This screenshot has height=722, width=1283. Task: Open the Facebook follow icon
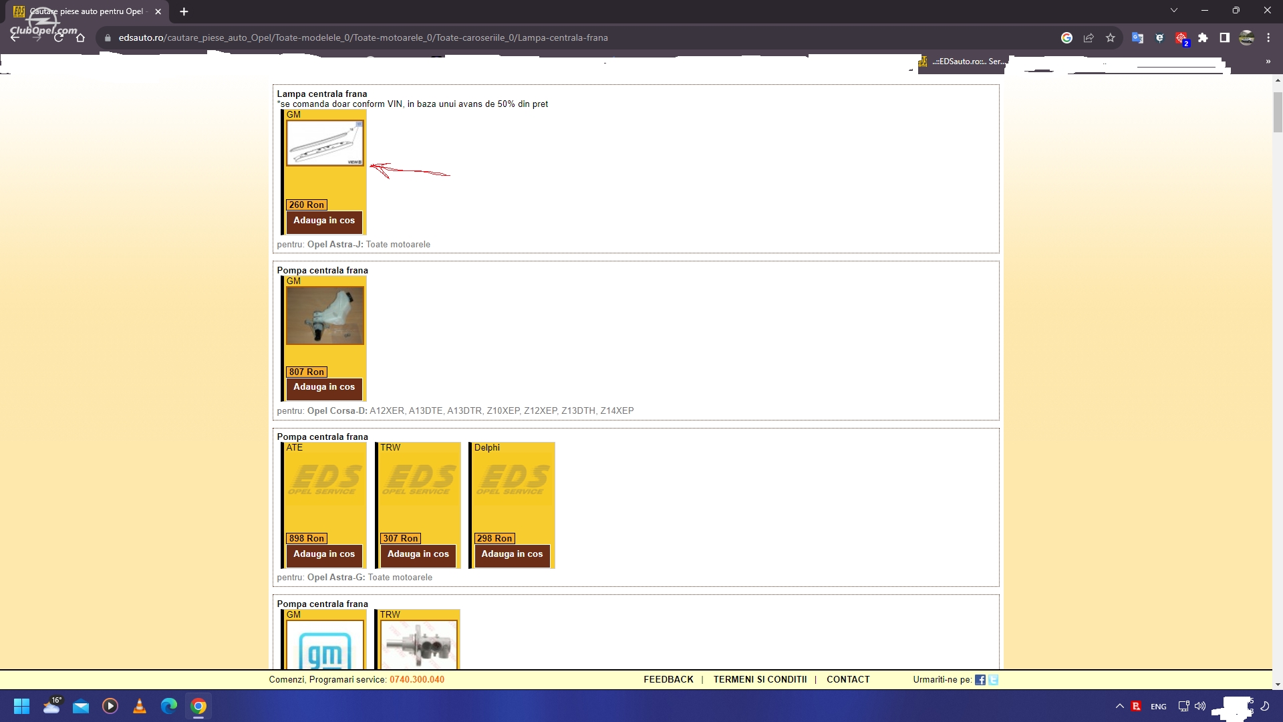pyautogui.click(x=980, y=680)
